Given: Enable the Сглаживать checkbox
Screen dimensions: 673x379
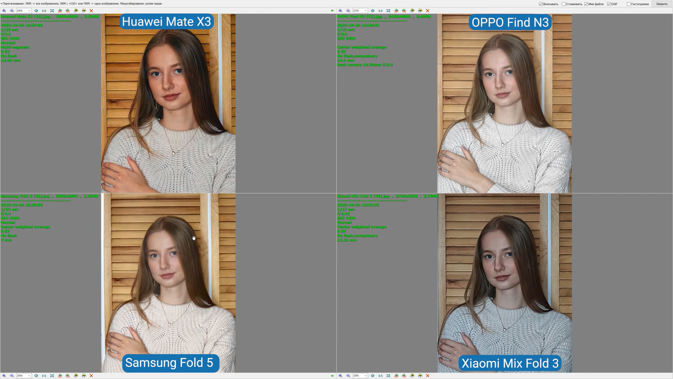Looking at the screenshot, I should pos(564,4).
